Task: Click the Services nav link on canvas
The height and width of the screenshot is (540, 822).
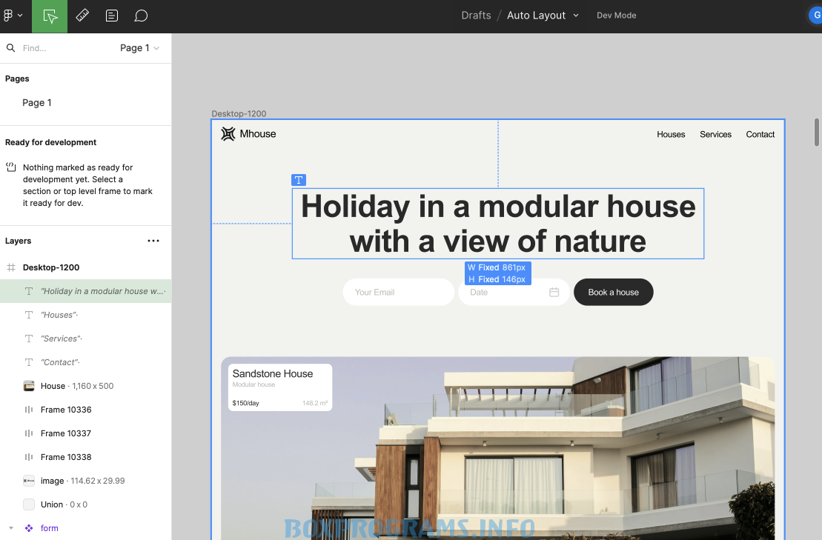Action: [715, 135]
